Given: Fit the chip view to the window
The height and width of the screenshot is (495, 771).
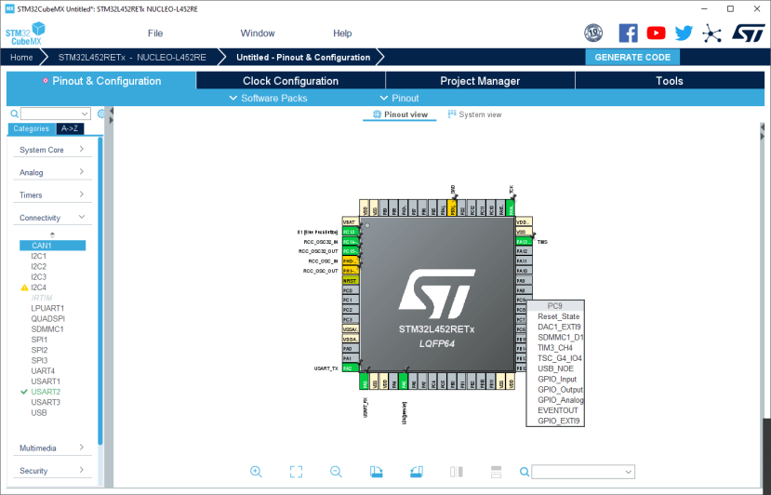Looking at the screenshot, I should click(296, 472).
